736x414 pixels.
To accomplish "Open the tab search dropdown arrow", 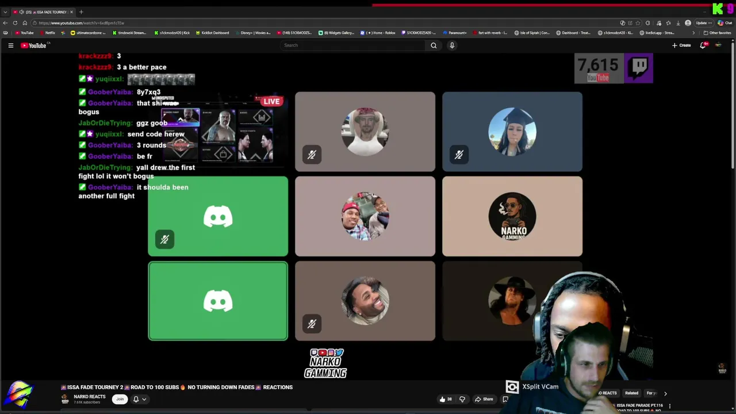I will click(5, 12).
